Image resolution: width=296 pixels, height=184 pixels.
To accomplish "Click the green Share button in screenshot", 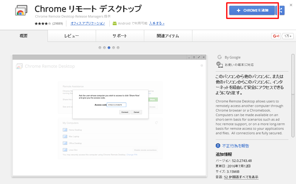I will coord(152,99).
